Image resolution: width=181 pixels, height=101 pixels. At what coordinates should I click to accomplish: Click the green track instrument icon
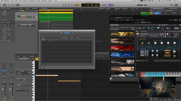tap(19, 17)
